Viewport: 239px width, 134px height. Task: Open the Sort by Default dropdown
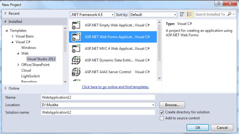click(x=153, y=15)
